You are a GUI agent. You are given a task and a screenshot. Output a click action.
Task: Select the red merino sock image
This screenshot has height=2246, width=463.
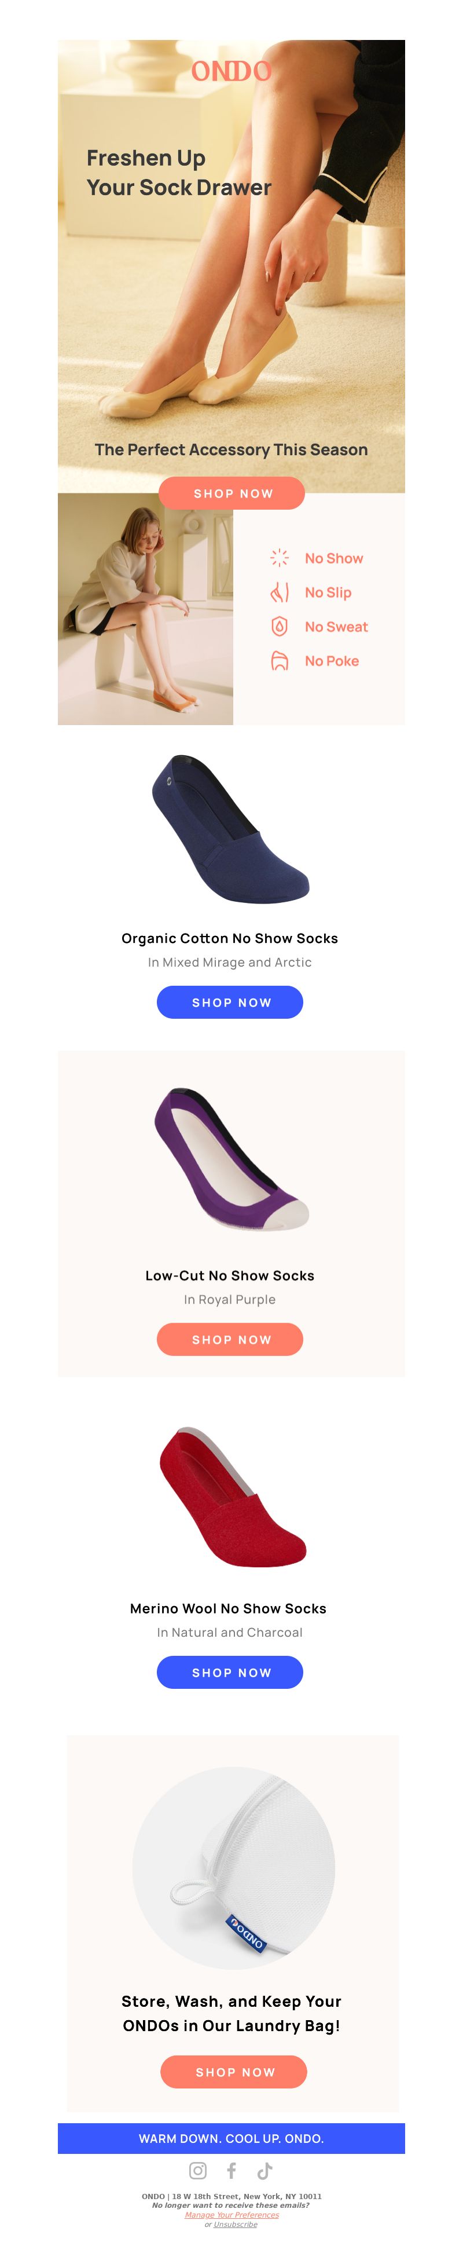pyautogui.click(x=232, y=1496)
